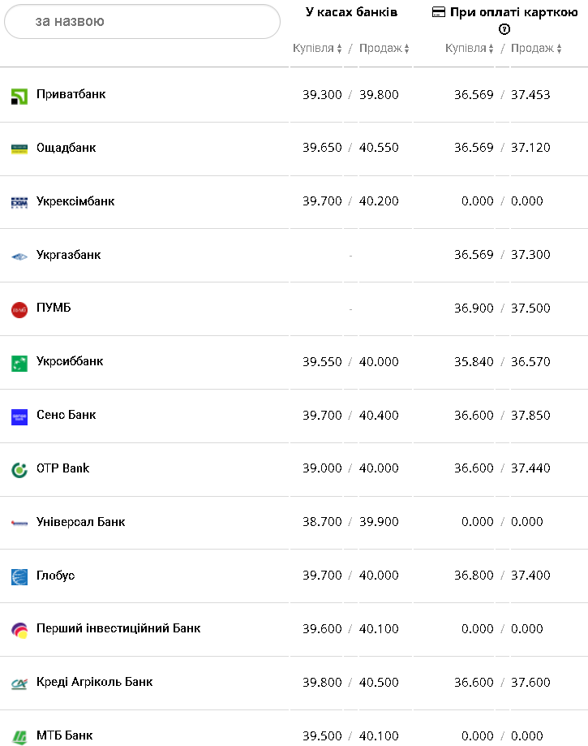Open the Сенс Банк link
The image size is (588, 746).
pyautogui.click(x=67, y=415)
